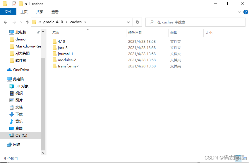Viewport: 249px width, 163px height.
Task: Select OS (C:) drive in navigation pane
Action: (20, 135)
